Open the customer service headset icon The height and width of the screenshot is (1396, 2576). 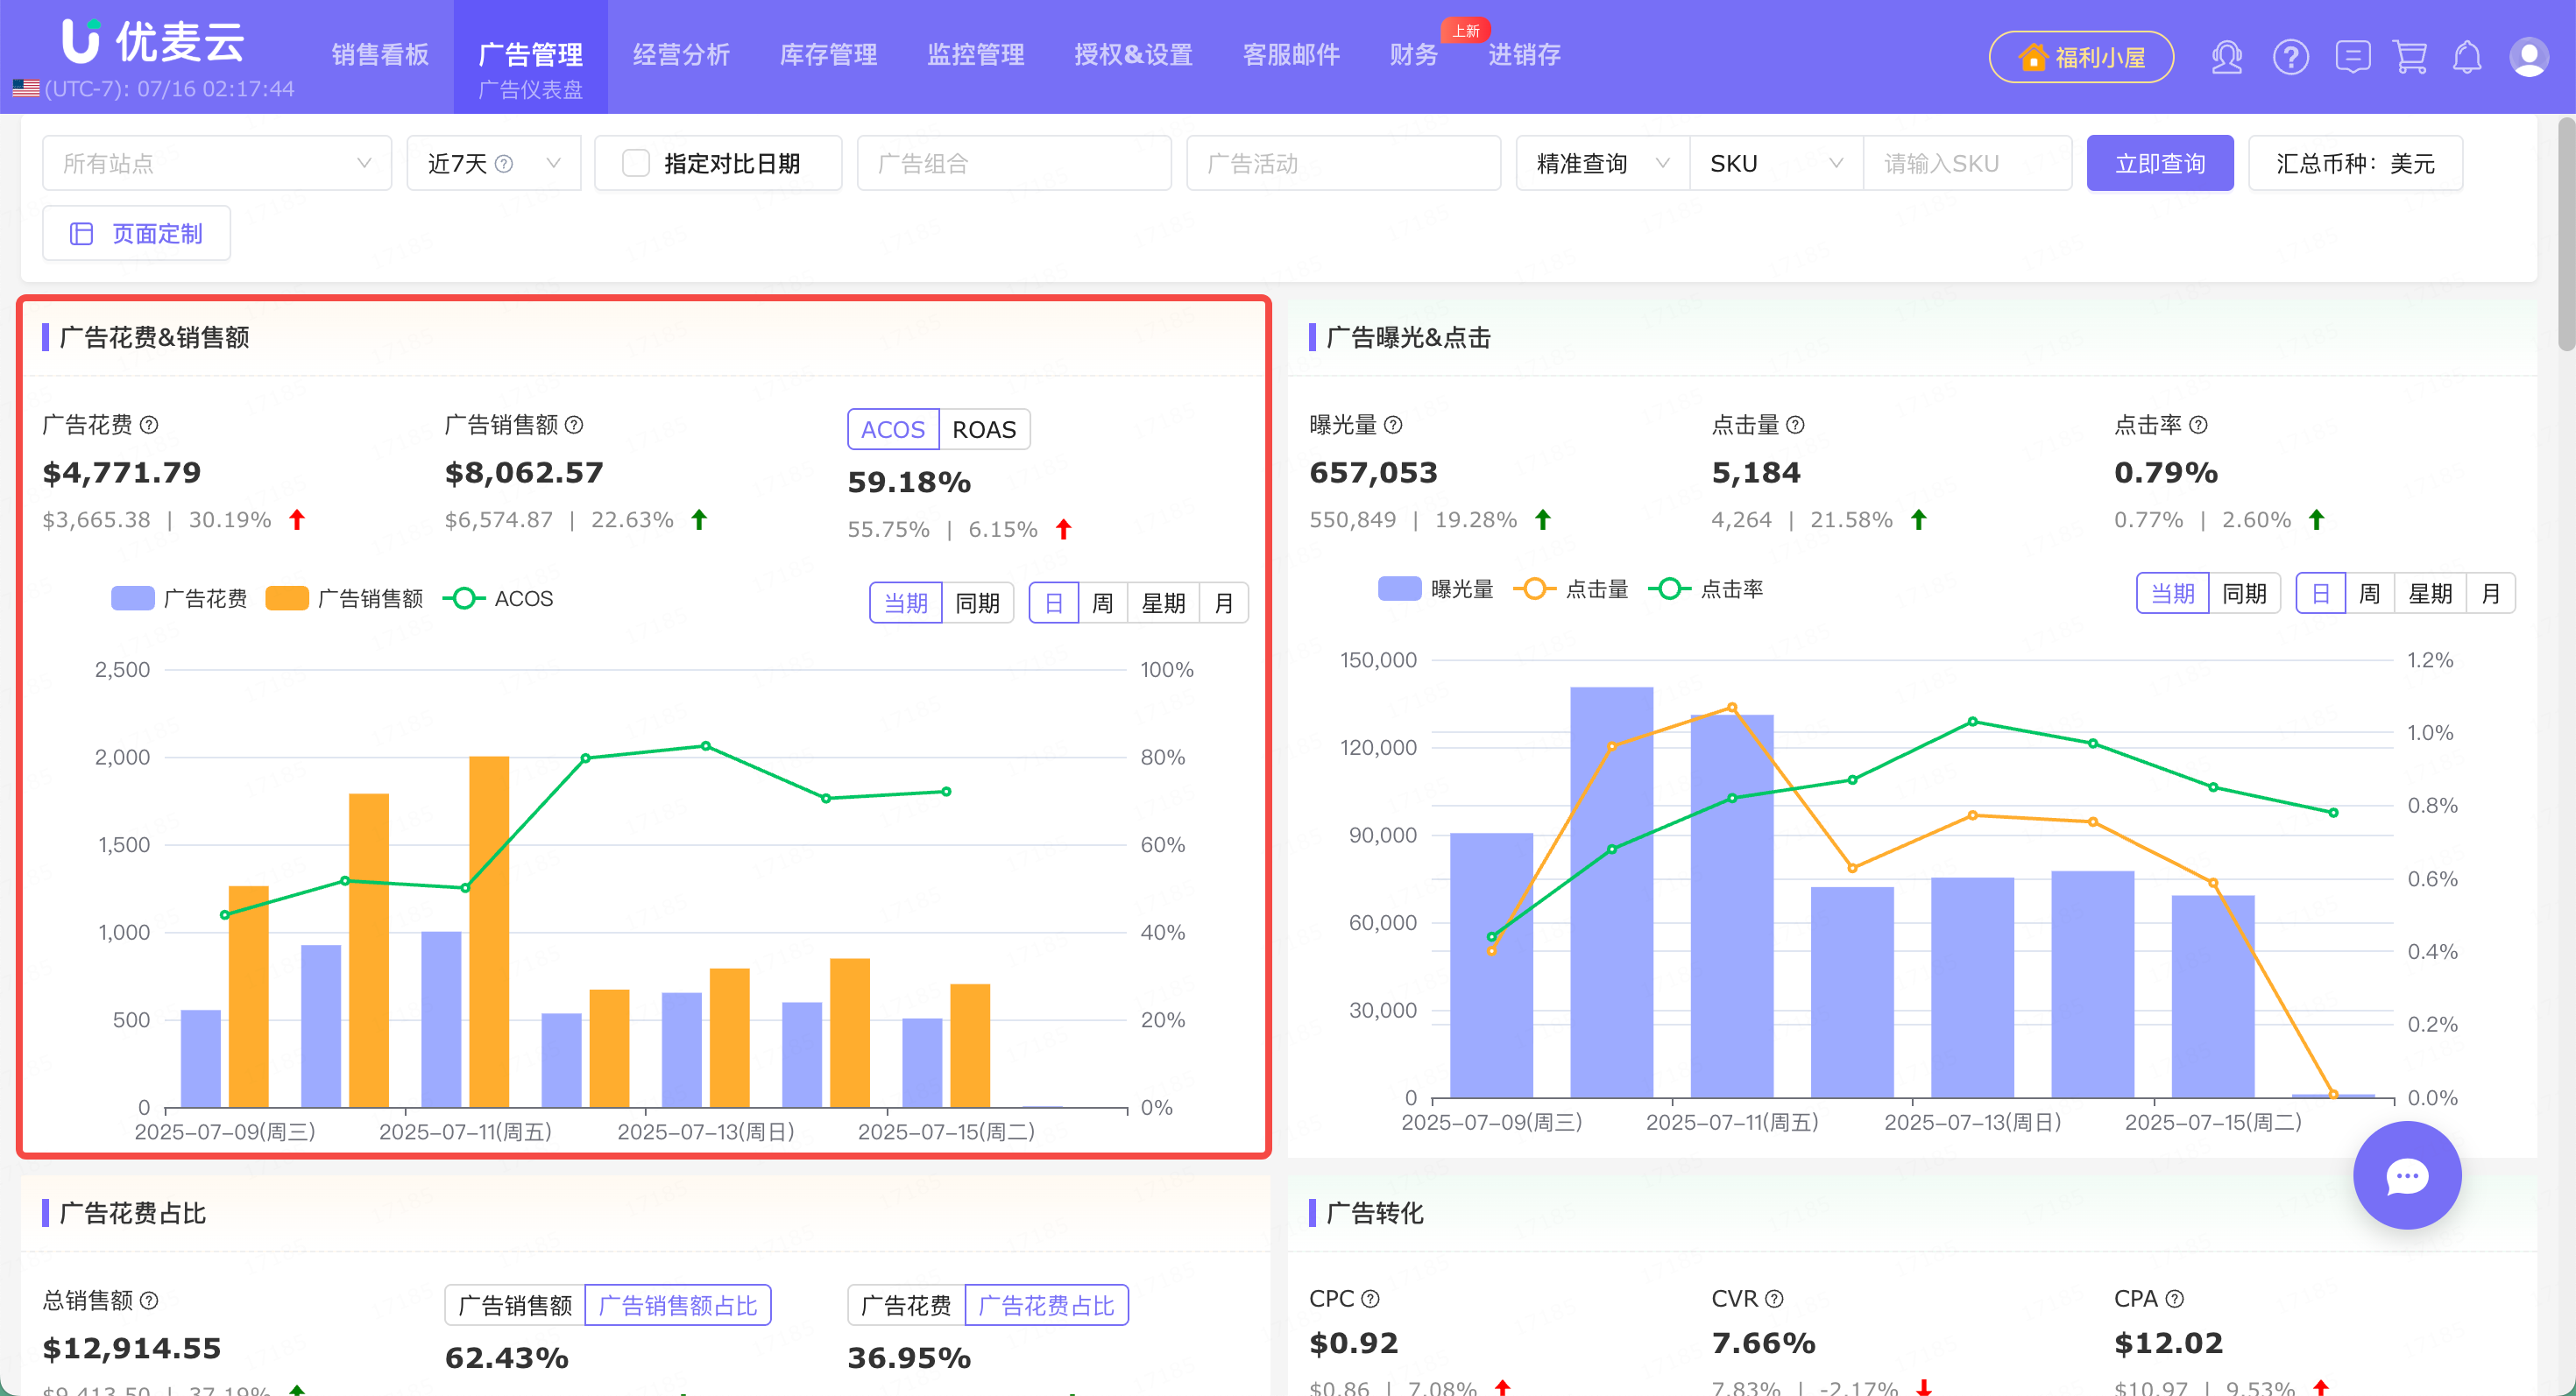tap(2226, 57)
